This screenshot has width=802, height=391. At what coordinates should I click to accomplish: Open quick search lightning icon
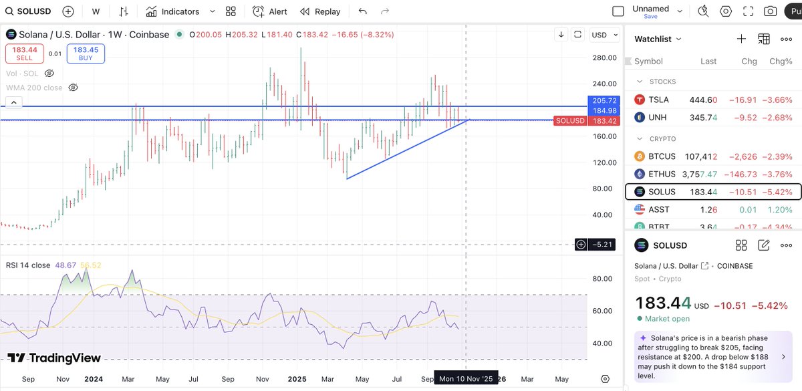(x=703, y=11)
